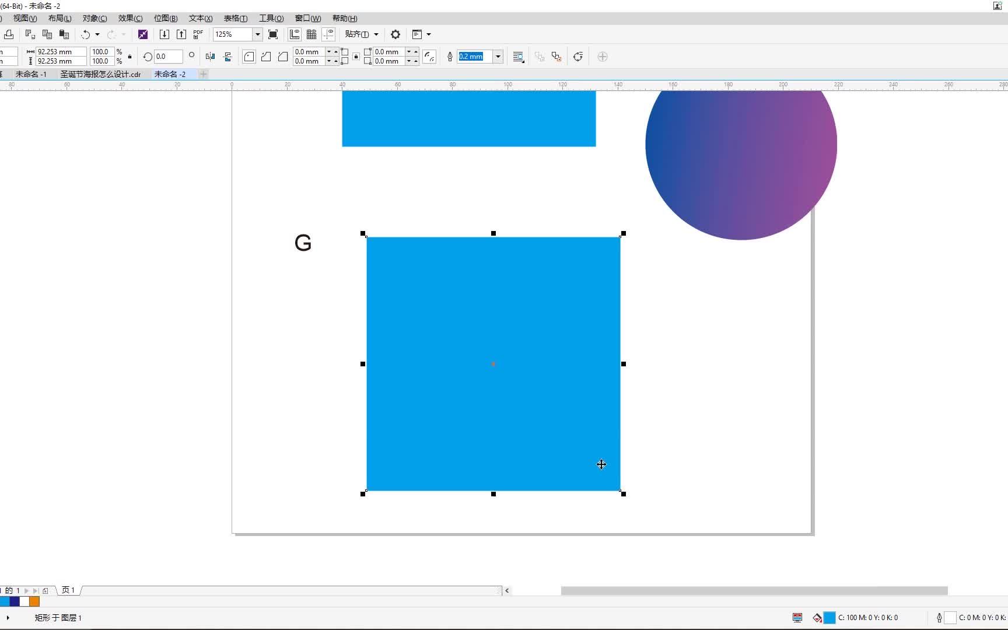This screenshot has height=630, width=1008.
Task: Select the scalloped corner icon
Action: [266, 57]
